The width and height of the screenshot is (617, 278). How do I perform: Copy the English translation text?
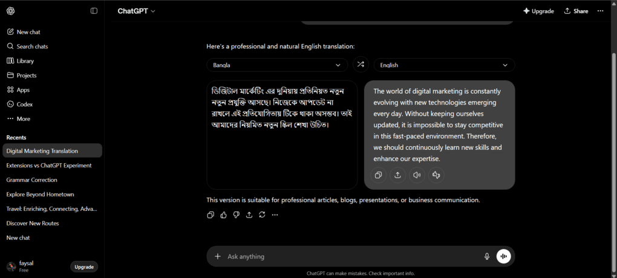(x=378, y=175)
